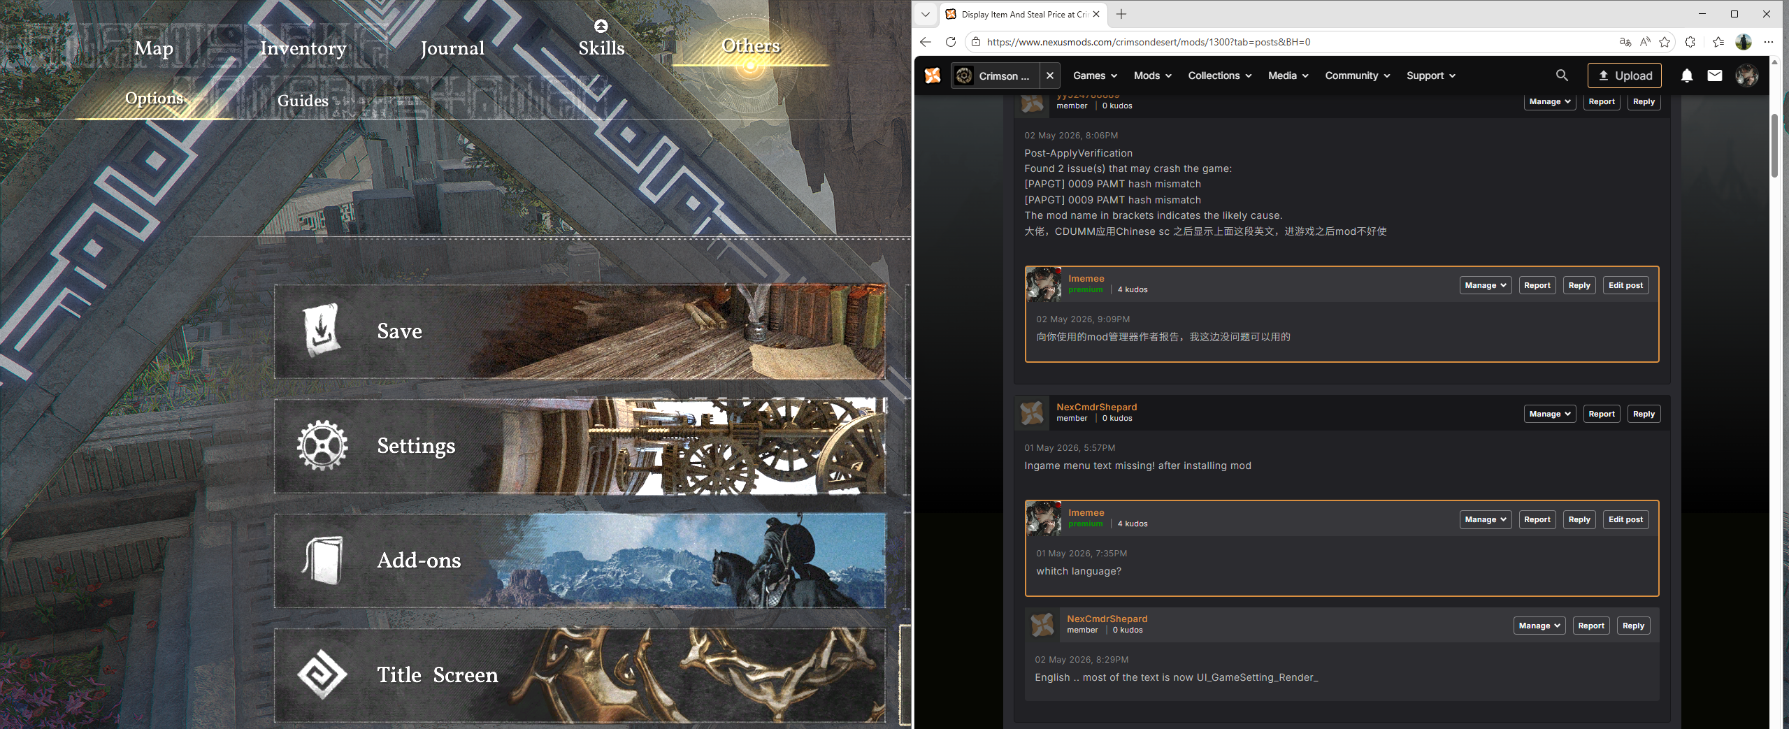Add this page to favorites with the star

1665,42
